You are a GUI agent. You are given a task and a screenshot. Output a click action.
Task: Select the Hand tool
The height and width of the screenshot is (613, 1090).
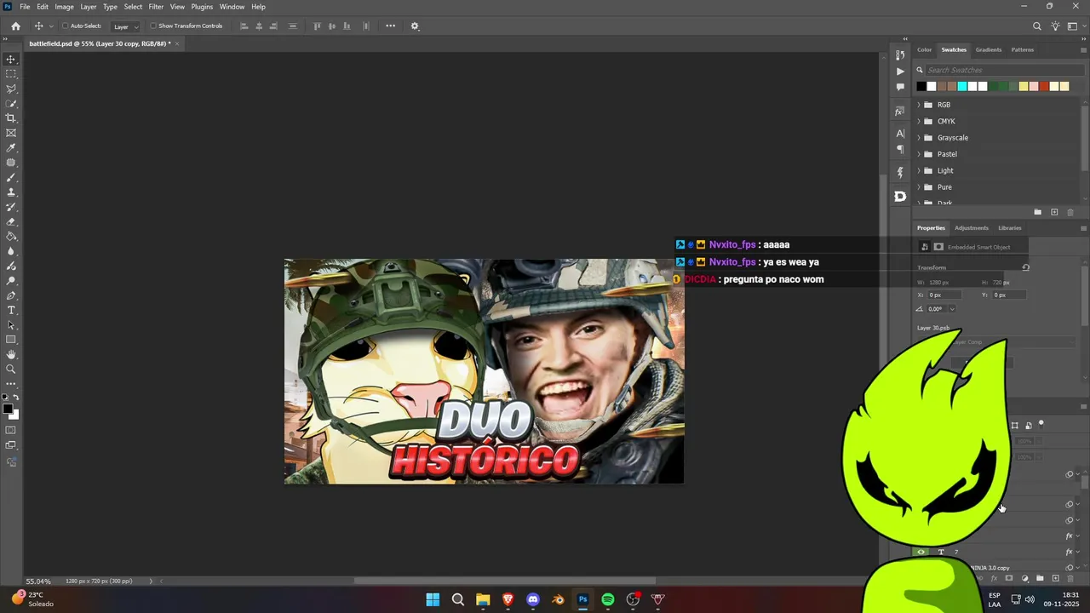pyautogui.click(x=11, y=354)
